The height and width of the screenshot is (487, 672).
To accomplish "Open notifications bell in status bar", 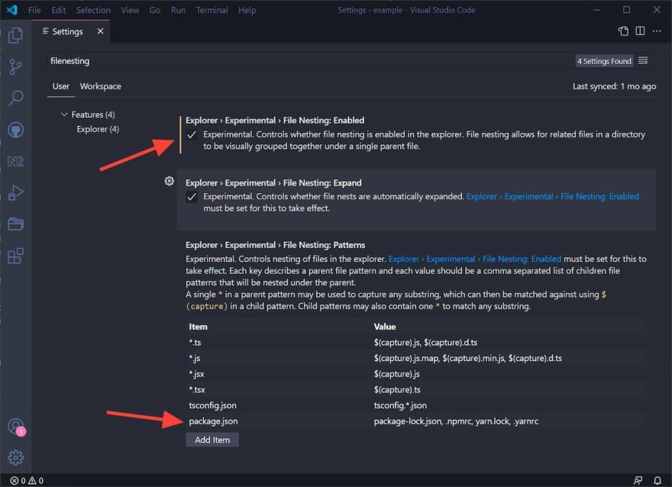I will click(x=657, y=481).
